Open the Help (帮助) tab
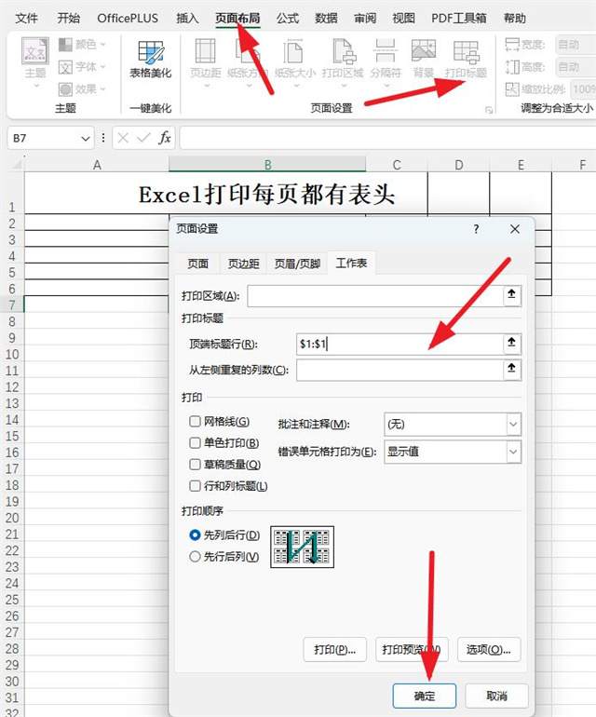 [515, 19]
